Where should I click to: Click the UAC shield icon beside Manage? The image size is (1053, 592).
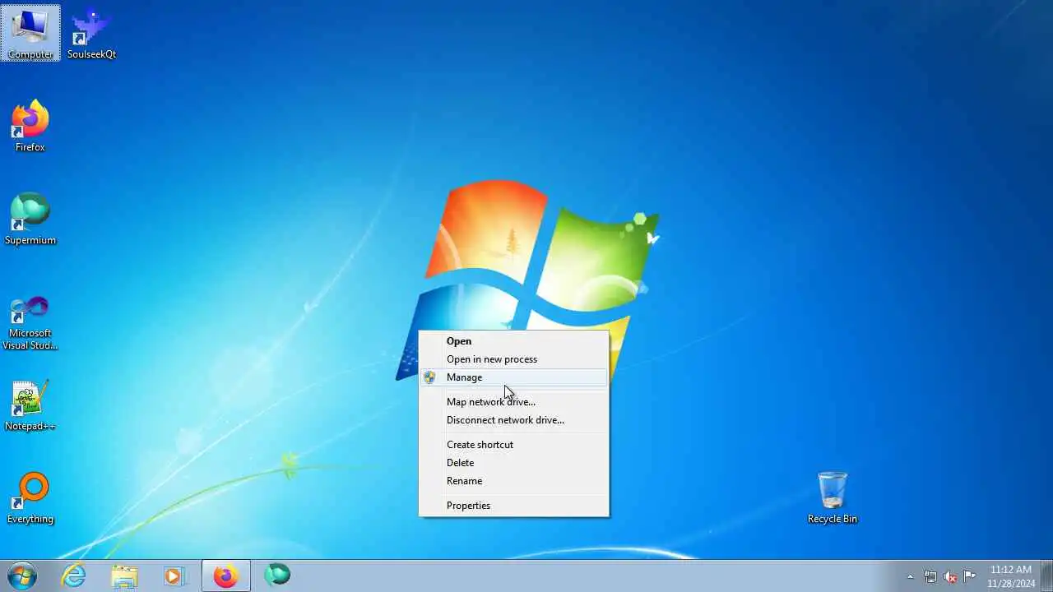pyautogui.click(x=429, y=377)
